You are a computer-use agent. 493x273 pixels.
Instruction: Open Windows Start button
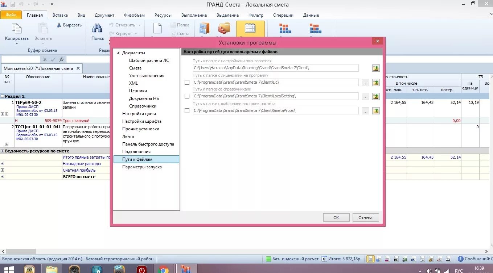(x=9, y=269)
